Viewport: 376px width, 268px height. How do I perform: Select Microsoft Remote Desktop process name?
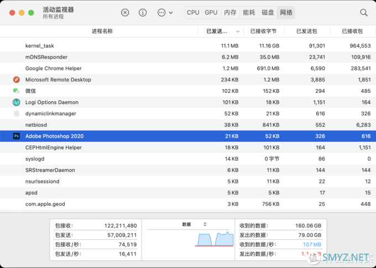tap(58, 80)
